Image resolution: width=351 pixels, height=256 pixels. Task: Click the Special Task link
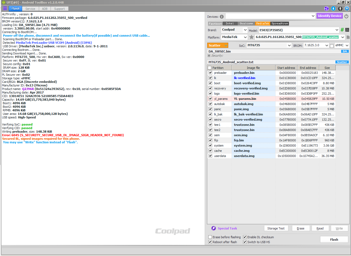tap(227, 228)
